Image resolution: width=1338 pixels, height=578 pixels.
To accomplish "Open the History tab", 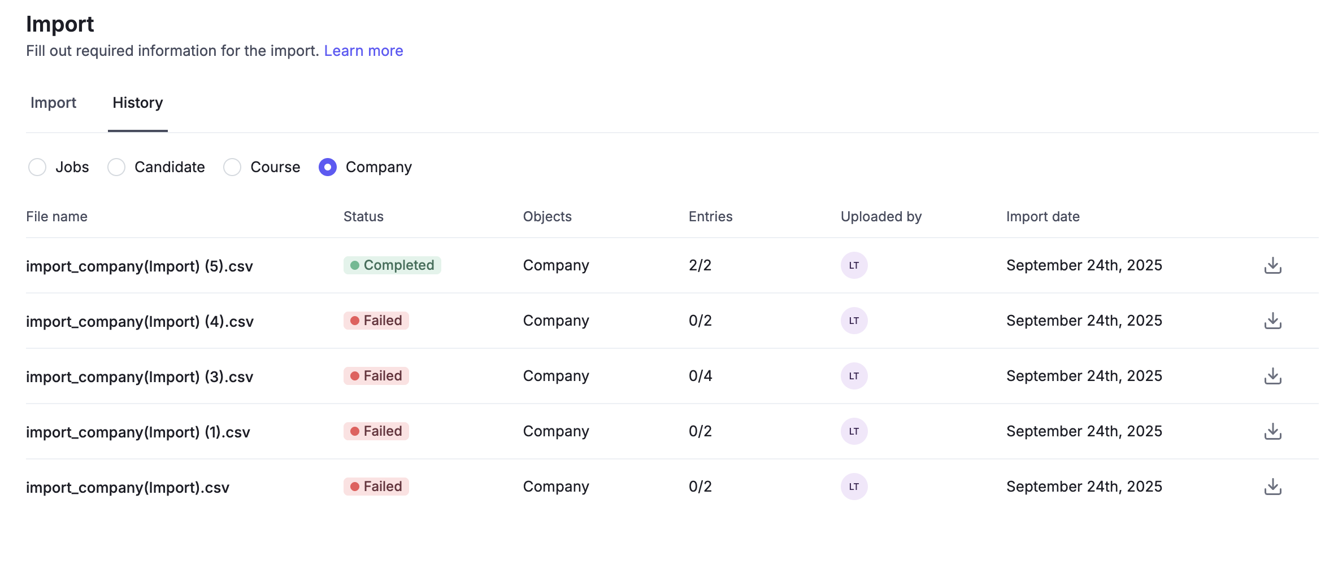I will (137, 103).
